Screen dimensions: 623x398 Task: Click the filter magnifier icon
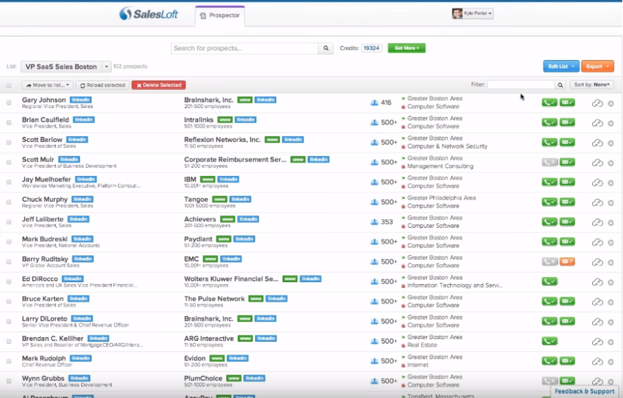click(x=560, y=85)
